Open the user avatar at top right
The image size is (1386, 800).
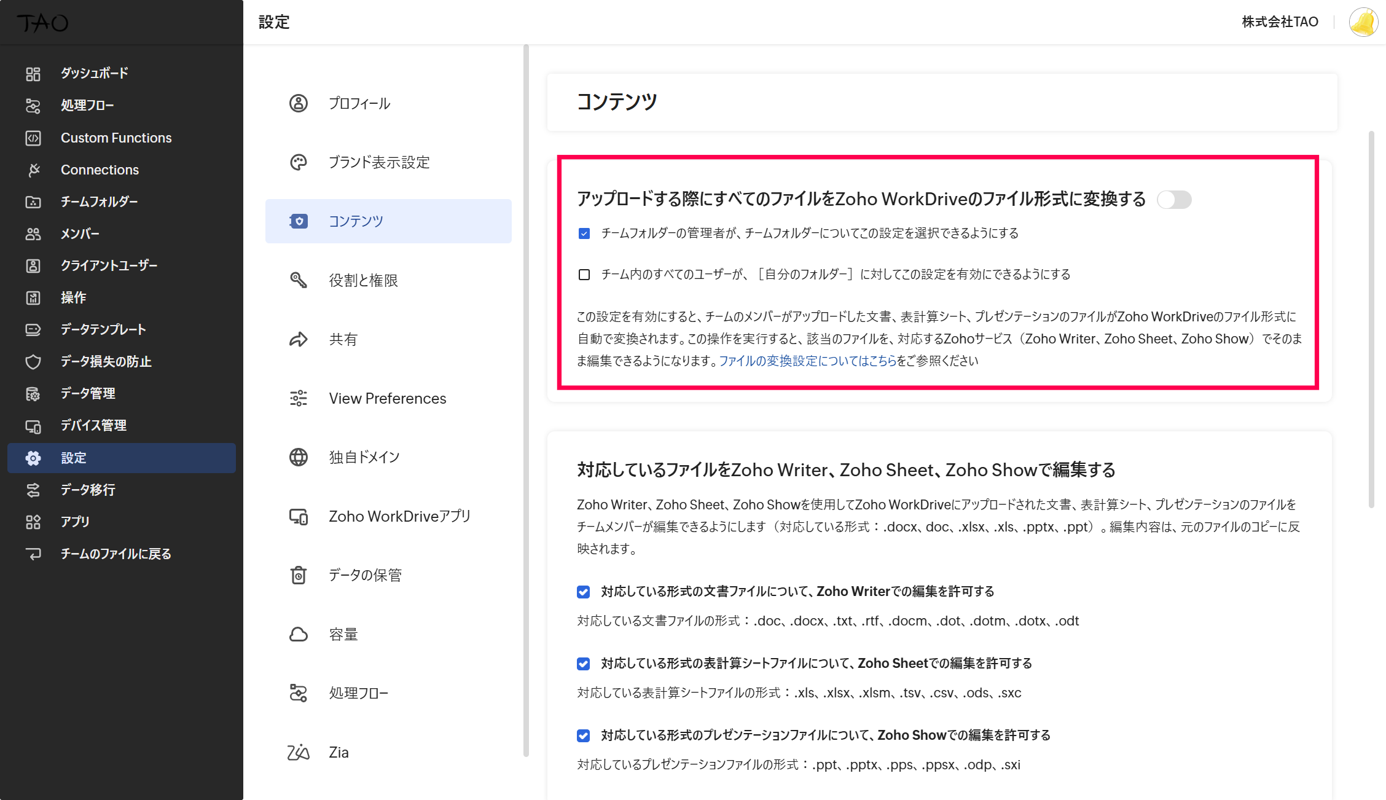[x=1363, y=22]
